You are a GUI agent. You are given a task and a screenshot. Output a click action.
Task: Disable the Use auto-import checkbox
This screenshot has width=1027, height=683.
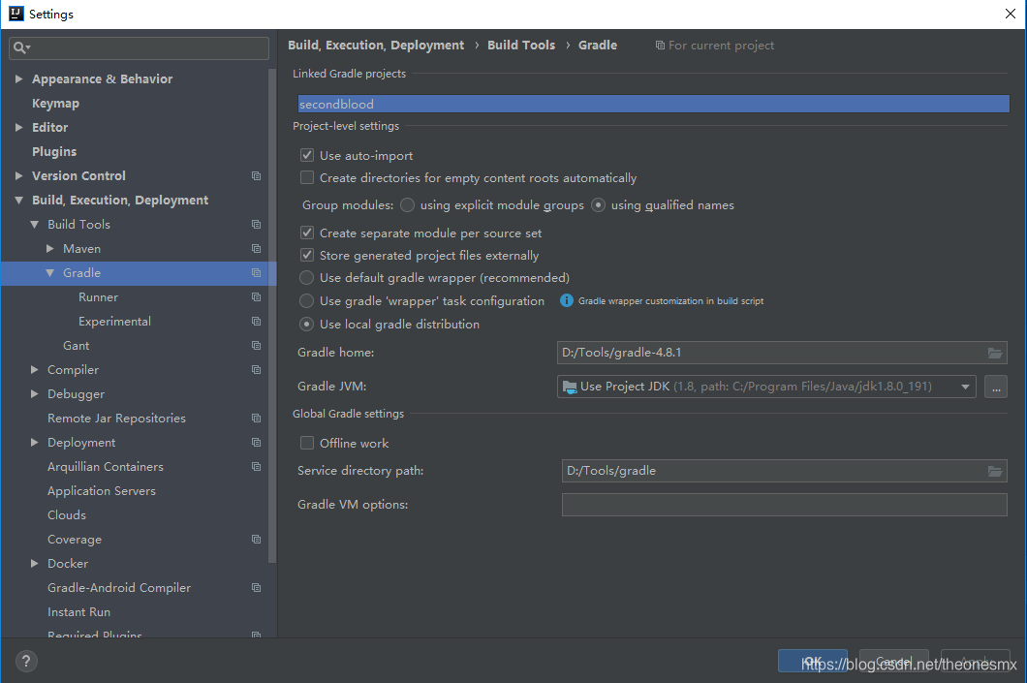pos(306,155)
